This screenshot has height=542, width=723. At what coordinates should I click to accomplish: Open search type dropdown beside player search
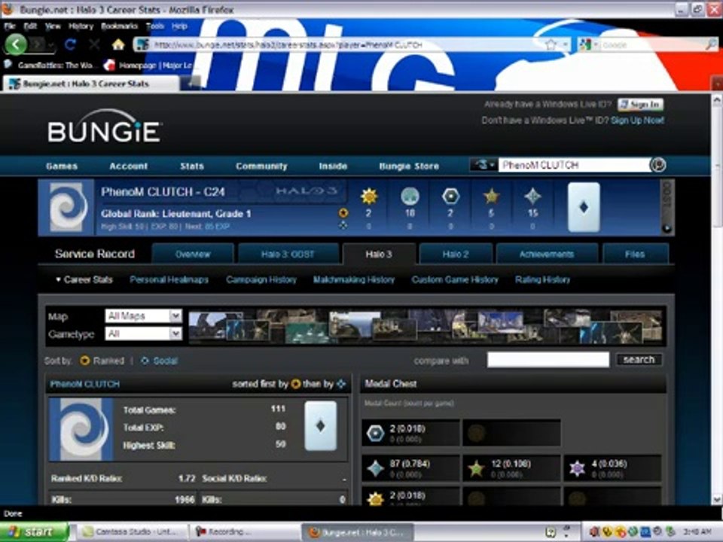pyautogui.click(x=484, y=165)
